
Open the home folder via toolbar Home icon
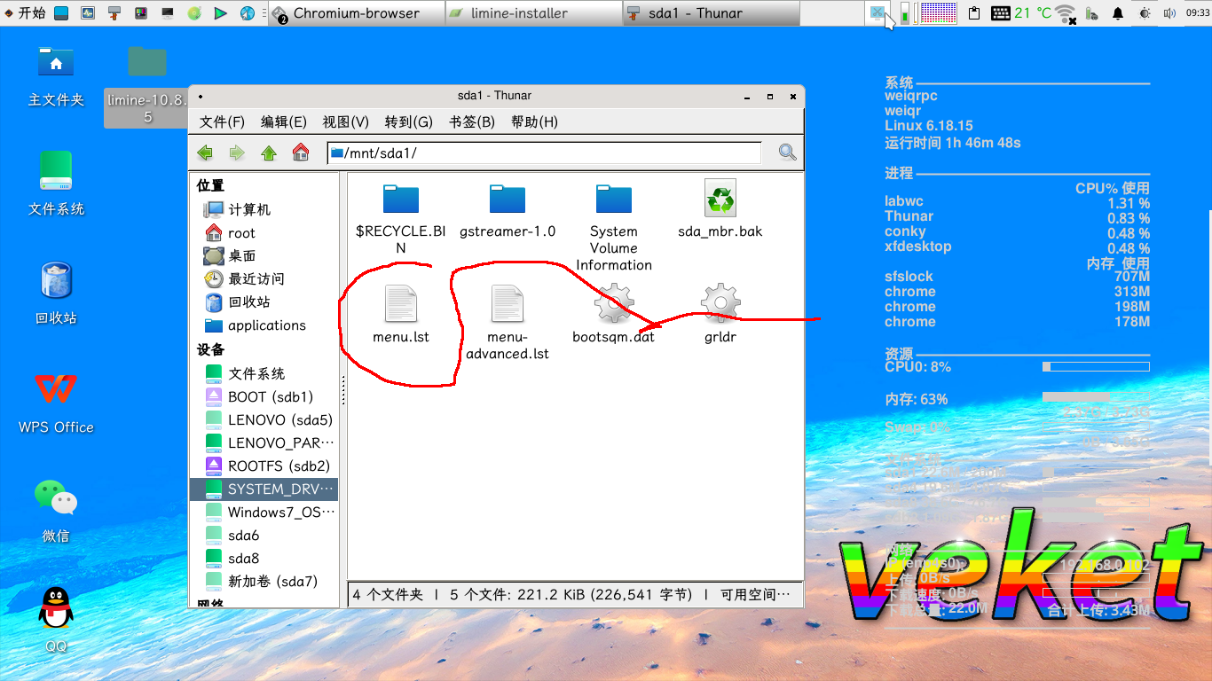(x=301, y=152)
